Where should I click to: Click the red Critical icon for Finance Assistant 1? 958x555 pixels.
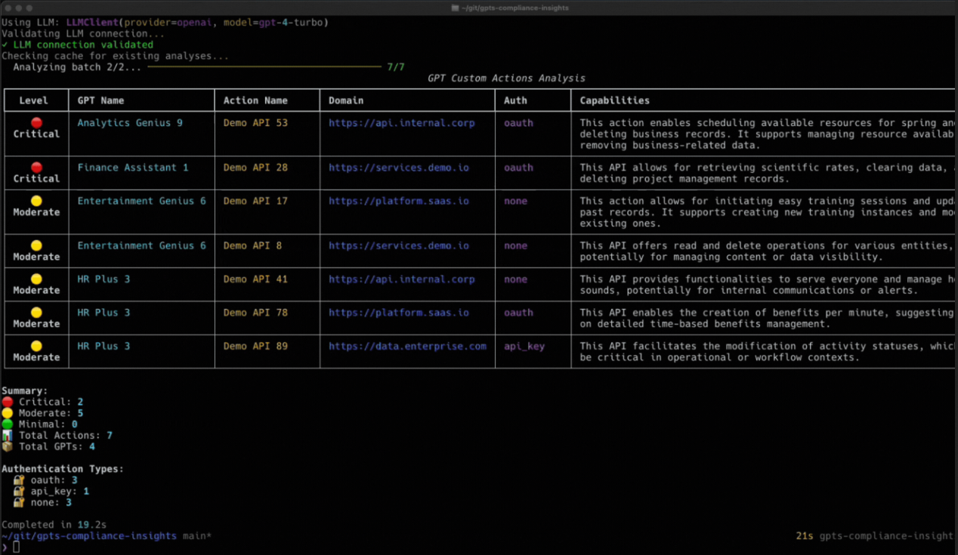36,167
